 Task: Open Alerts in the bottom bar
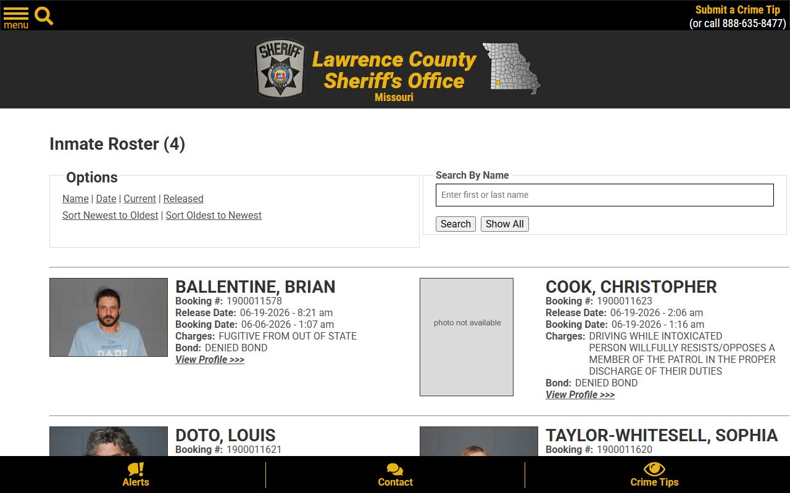pyautogui.click(x=136, y=475)
